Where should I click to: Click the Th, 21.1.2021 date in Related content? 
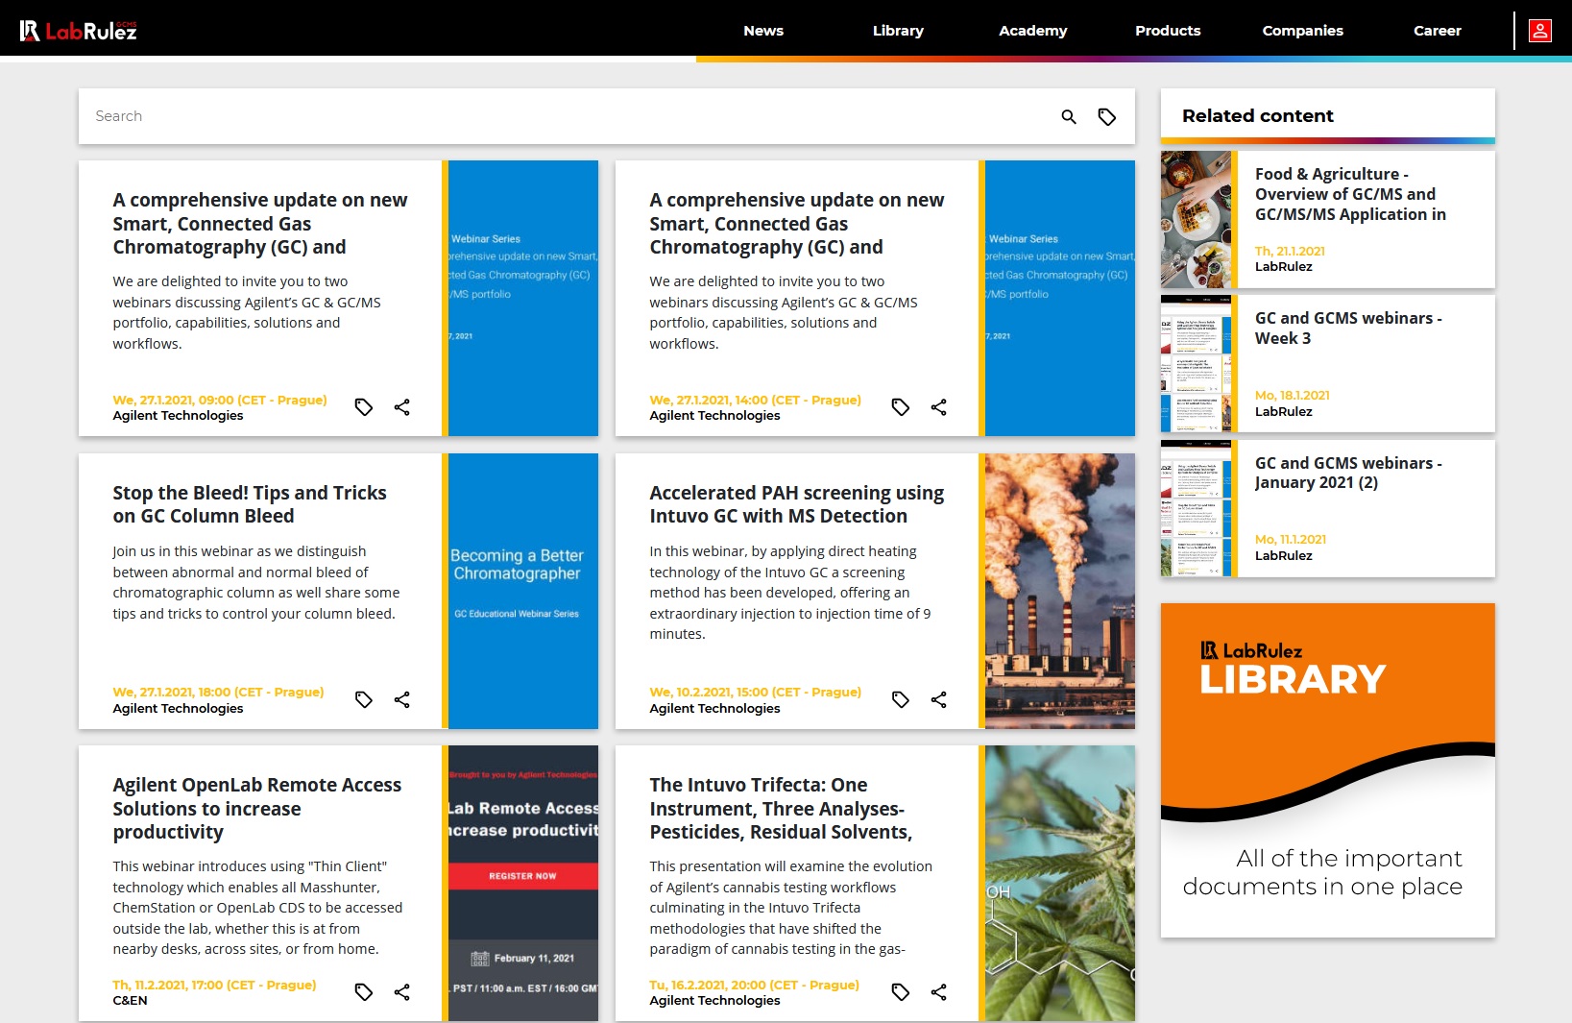coord(1290,251)
